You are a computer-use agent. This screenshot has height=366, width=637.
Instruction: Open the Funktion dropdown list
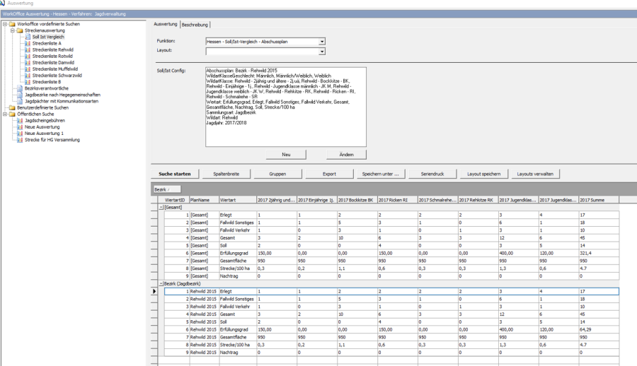click(x=322, y=42)
